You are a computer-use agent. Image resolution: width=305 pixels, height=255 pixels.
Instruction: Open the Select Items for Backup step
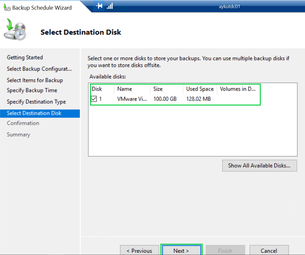(35, 80)
